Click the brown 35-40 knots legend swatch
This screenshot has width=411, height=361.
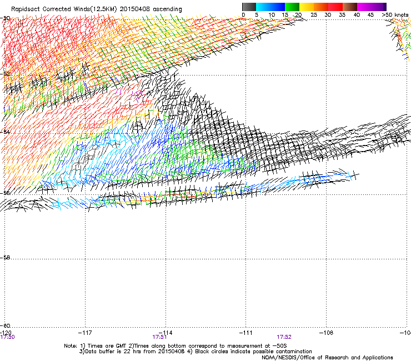tap(350, 7)
